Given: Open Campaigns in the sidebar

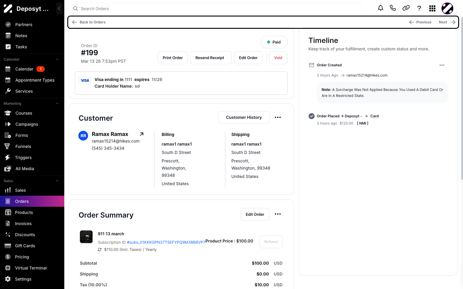Looking at the screenshot, I should pos(32,124).
